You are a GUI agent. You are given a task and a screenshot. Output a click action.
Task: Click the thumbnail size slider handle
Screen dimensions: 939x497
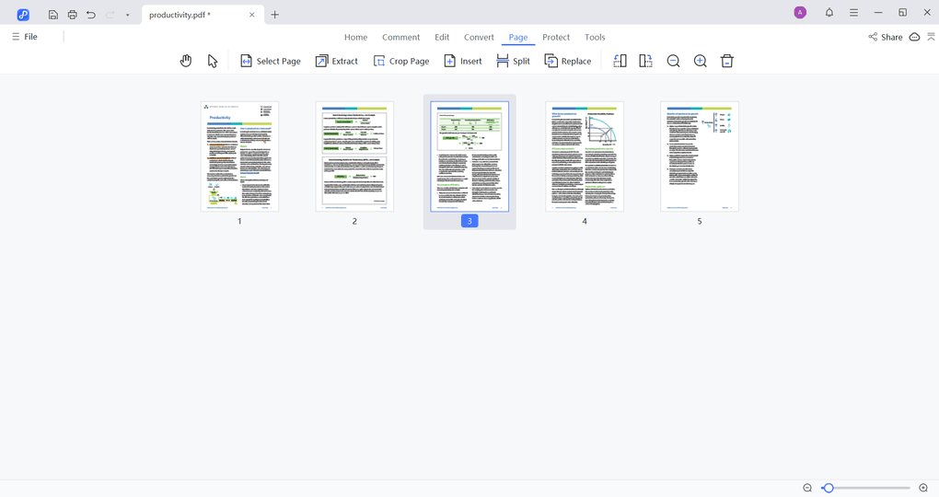coord(829,488)
